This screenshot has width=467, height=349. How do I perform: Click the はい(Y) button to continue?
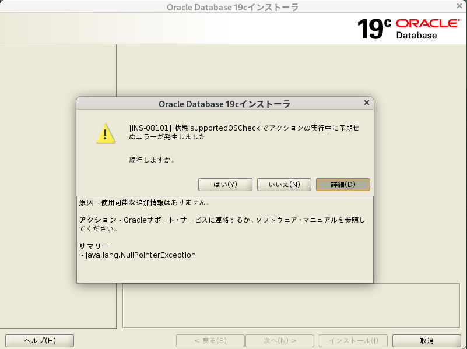(x=225, y=185)
